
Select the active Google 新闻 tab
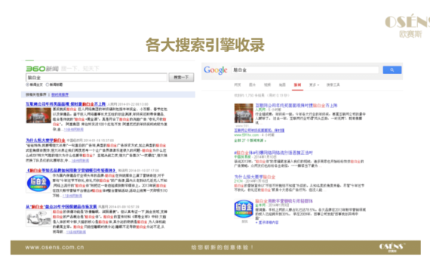point(297,85)
